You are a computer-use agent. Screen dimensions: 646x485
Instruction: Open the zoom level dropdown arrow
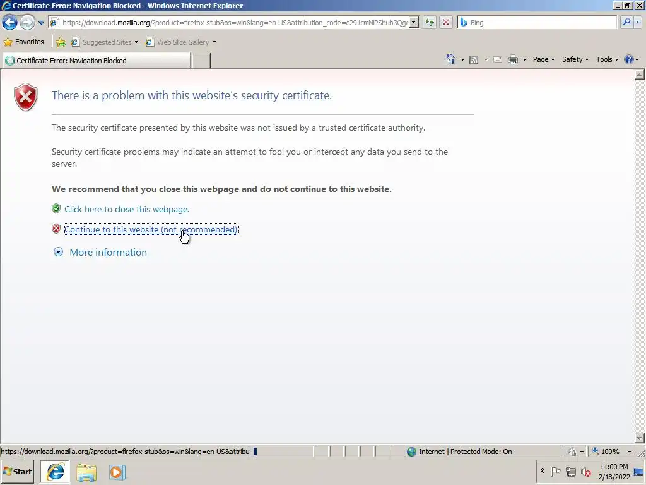[x=630, y=452]
